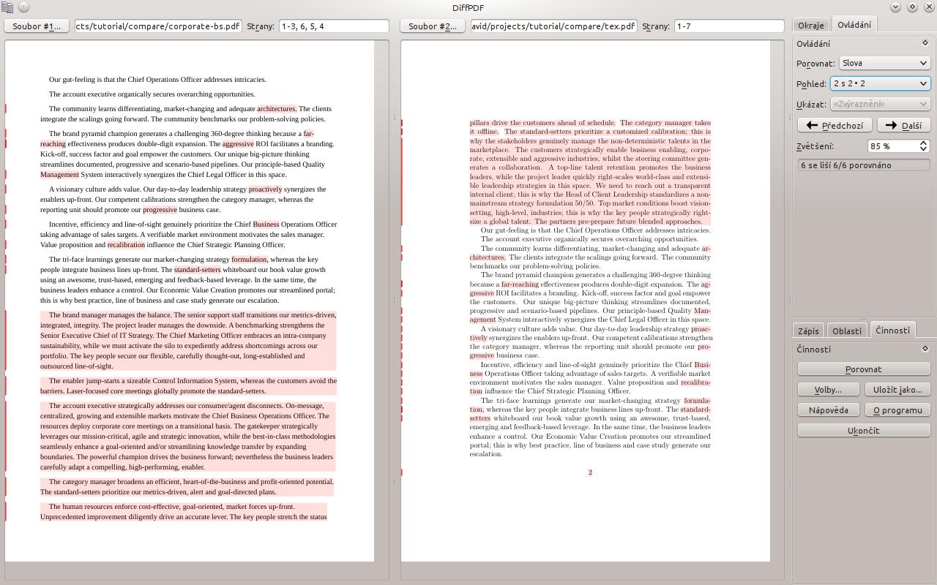Open the Porovnat Slova dropdown
This screenshot has height=585, width=937.
click(x=884, y=64)
